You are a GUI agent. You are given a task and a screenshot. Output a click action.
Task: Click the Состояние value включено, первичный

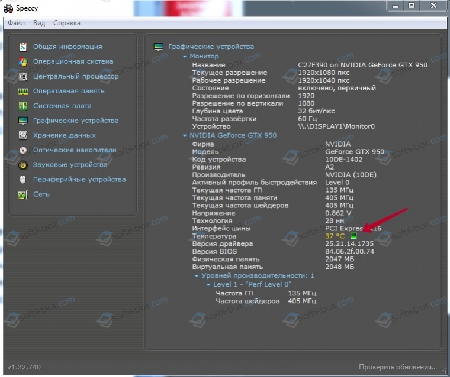tap(337, 88)
